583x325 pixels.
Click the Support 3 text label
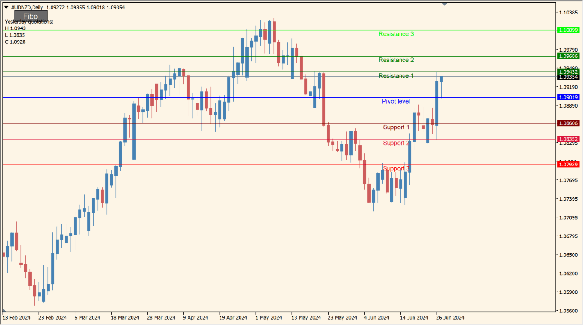[396, 169]
